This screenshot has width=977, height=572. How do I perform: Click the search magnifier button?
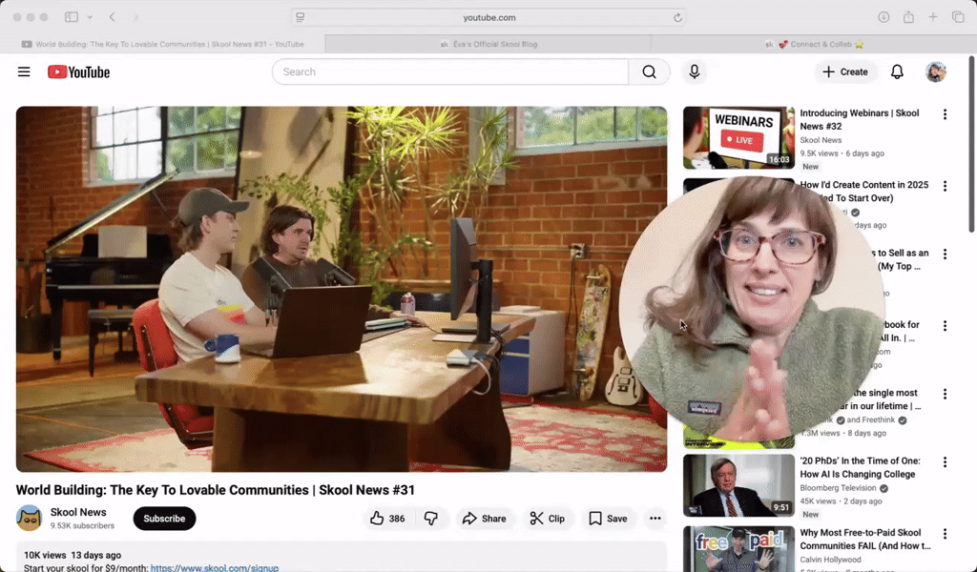pyautogui.click(x=649, y=72)
